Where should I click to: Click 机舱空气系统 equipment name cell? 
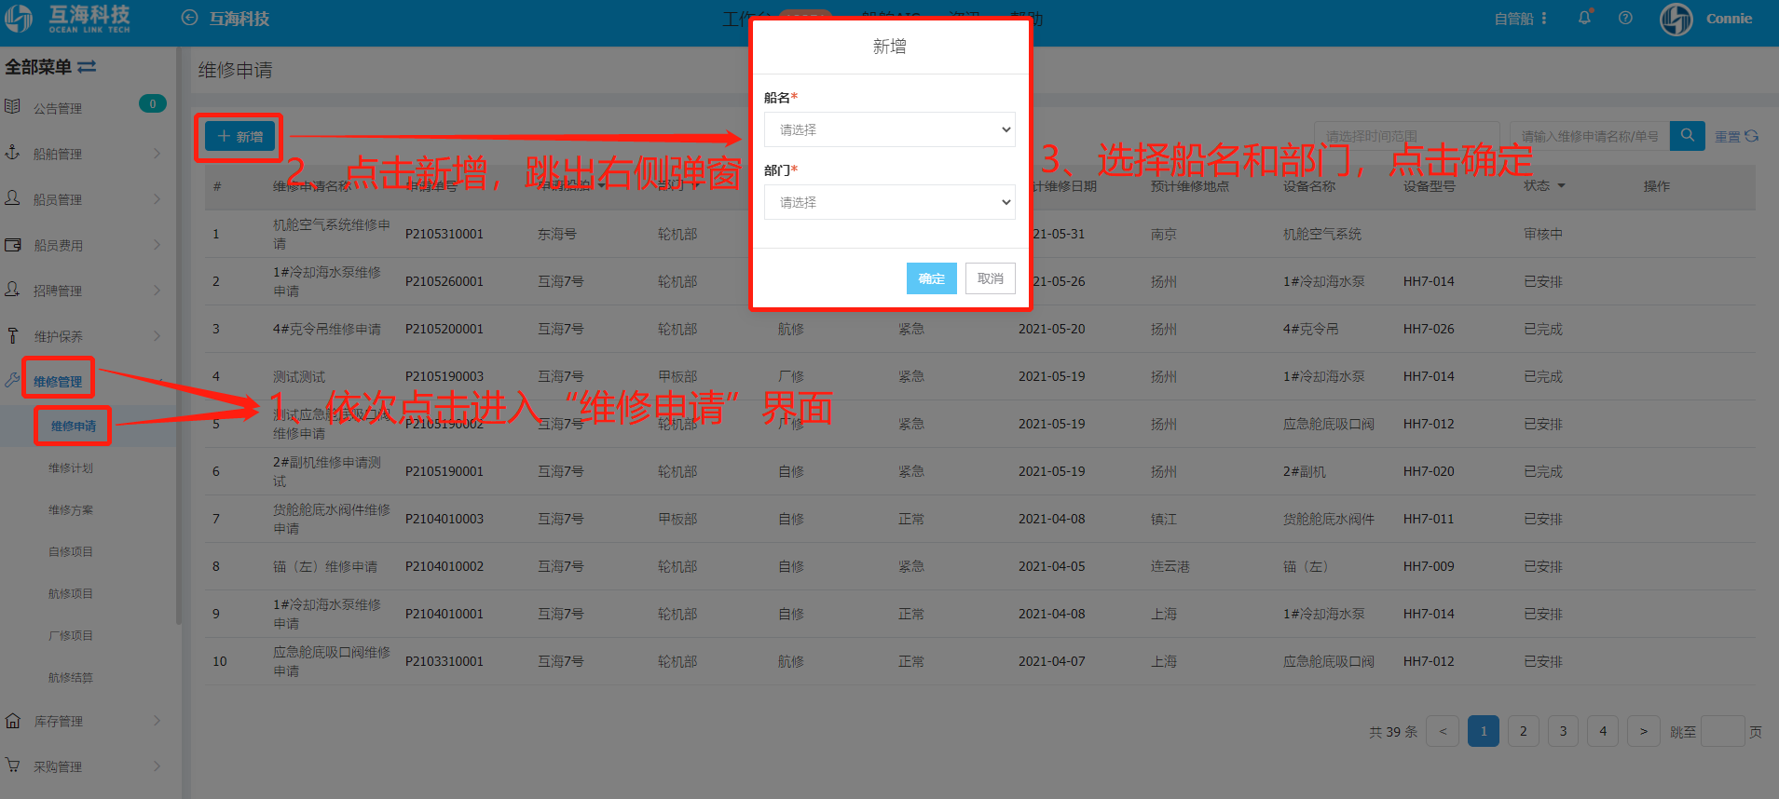[x=1322, y=234]
